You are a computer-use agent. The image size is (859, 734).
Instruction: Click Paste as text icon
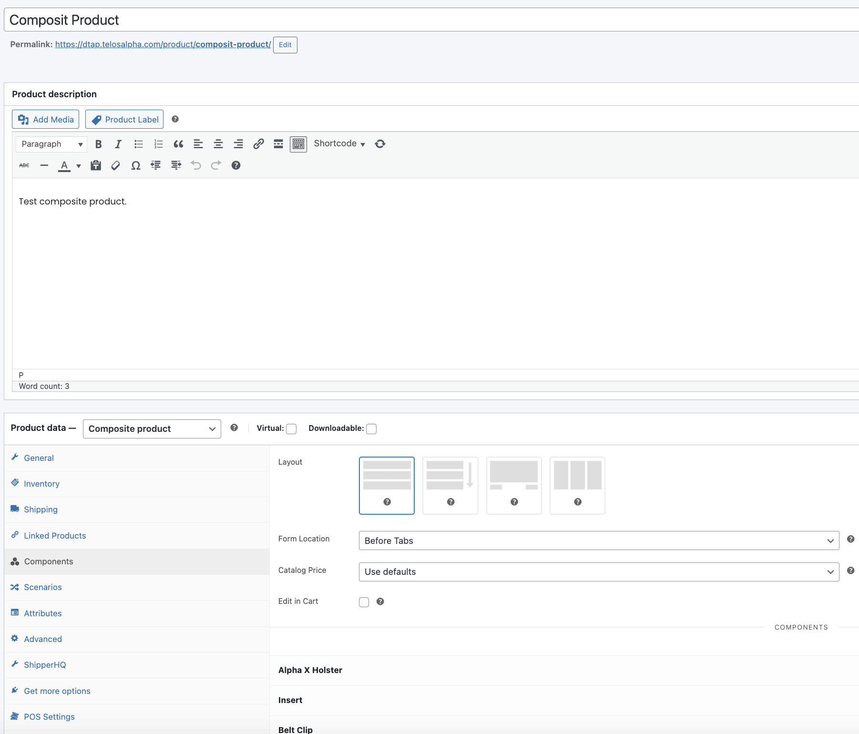(96, 165)
